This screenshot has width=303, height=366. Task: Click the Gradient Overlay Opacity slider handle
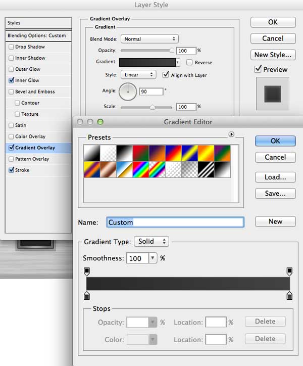coord(172,50)
